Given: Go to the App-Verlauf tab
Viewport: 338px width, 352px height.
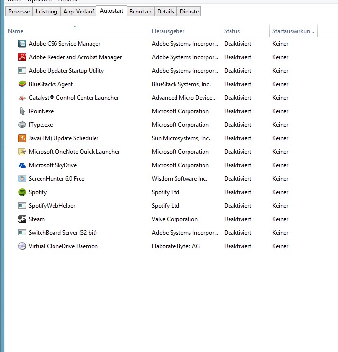Looking at the screenshot, I should [x=78, y=12].
